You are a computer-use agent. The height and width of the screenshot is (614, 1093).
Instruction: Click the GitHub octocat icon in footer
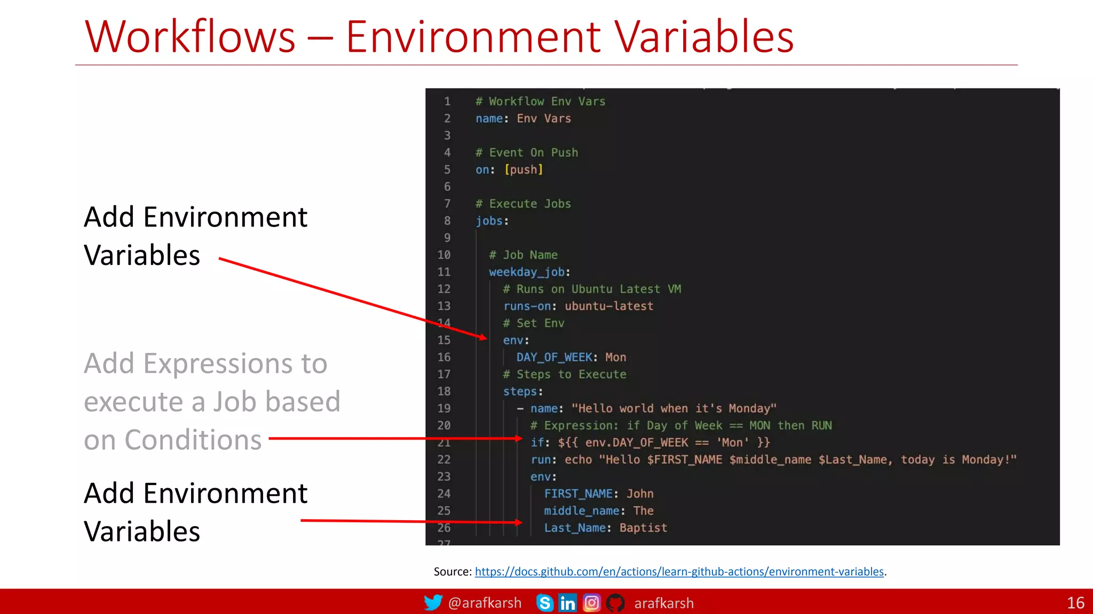click(615, 603)
